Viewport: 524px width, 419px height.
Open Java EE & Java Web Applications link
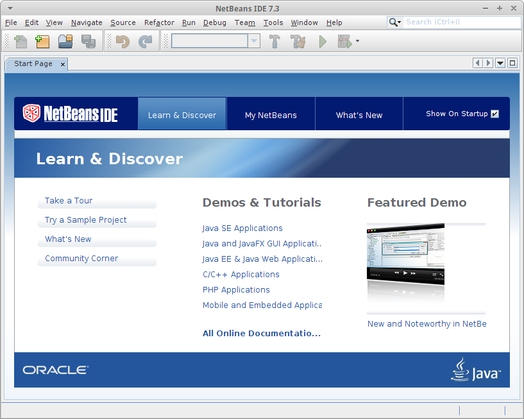coord(262,259)
